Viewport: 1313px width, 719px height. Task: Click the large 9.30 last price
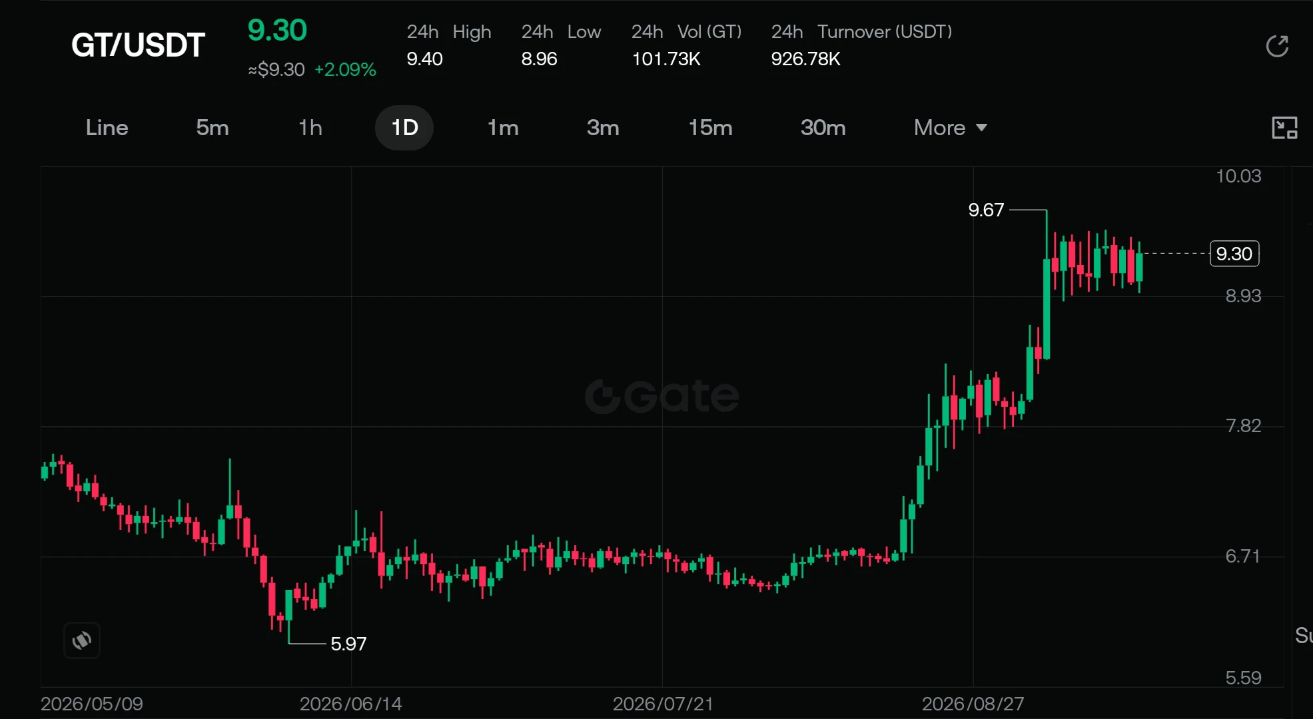click(x=277, y=30)
